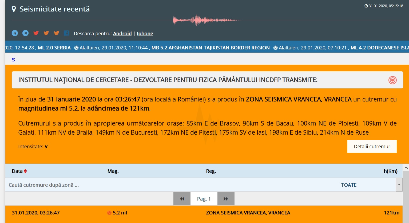Go to the previous page of results
The image size is (409, 223).
tap(182, 199)
